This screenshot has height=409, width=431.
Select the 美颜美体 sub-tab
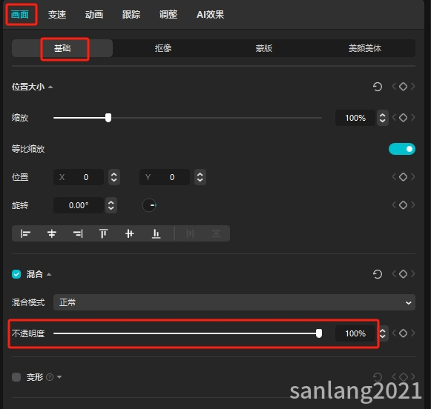tap(365, 48)
